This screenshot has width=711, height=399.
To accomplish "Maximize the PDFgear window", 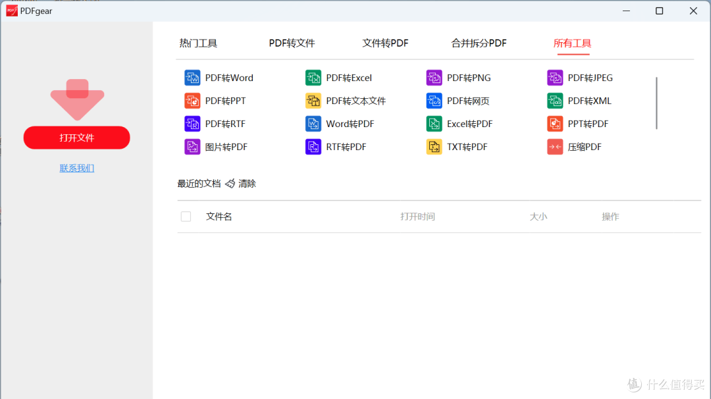I will click(x=659, y=11).
